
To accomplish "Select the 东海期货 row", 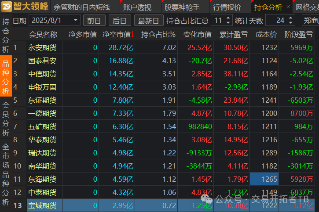I will [x=164, y=180].
